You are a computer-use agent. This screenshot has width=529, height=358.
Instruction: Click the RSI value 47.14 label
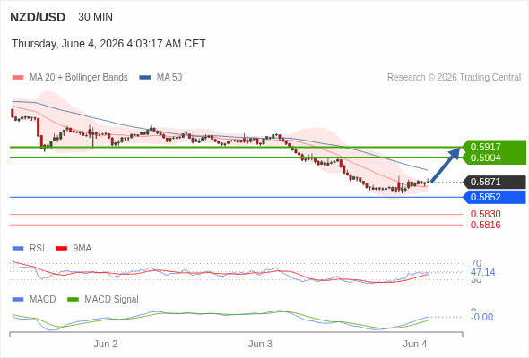click(x=483, y=272)
